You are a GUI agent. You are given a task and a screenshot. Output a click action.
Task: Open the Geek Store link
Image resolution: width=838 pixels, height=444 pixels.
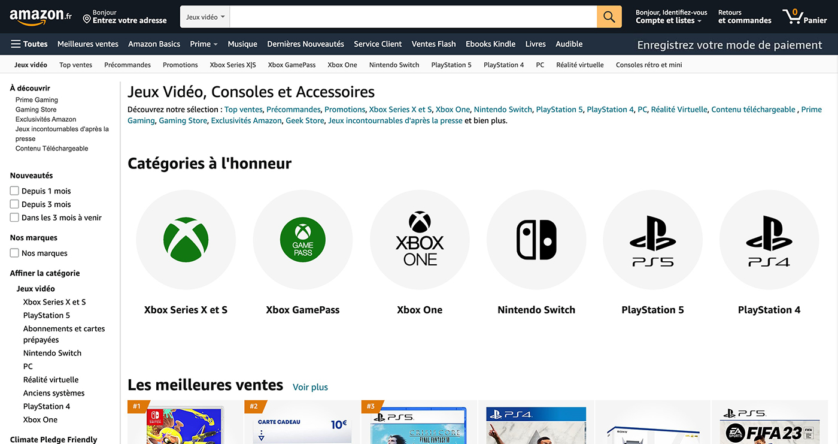tap(305, 120)
